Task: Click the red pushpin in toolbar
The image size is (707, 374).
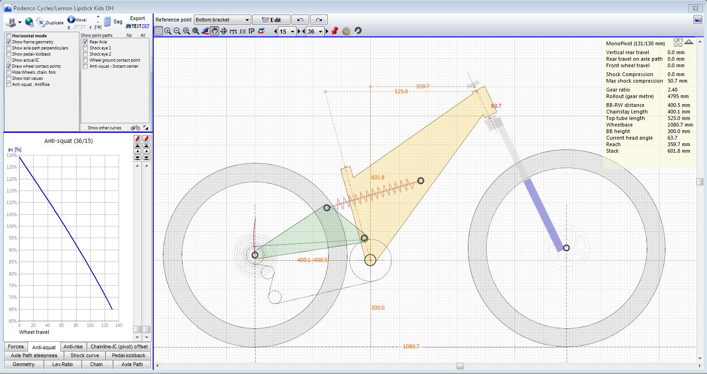Action: coord(335,31)
